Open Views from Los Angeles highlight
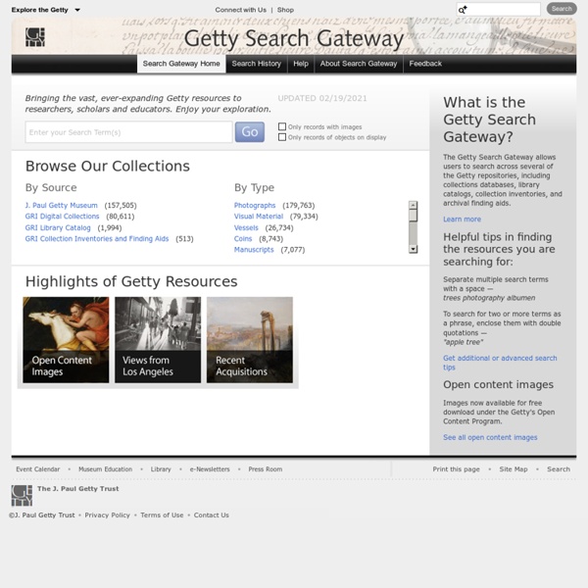This screenshot has height=588, width=588. [x=158, y=340]
